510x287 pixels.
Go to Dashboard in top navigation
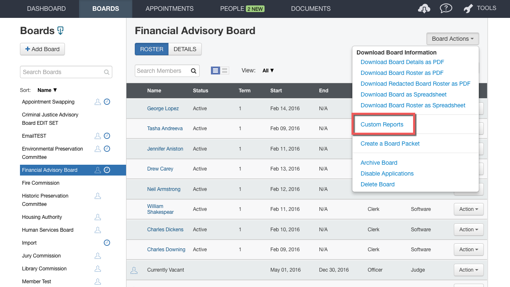46,9
